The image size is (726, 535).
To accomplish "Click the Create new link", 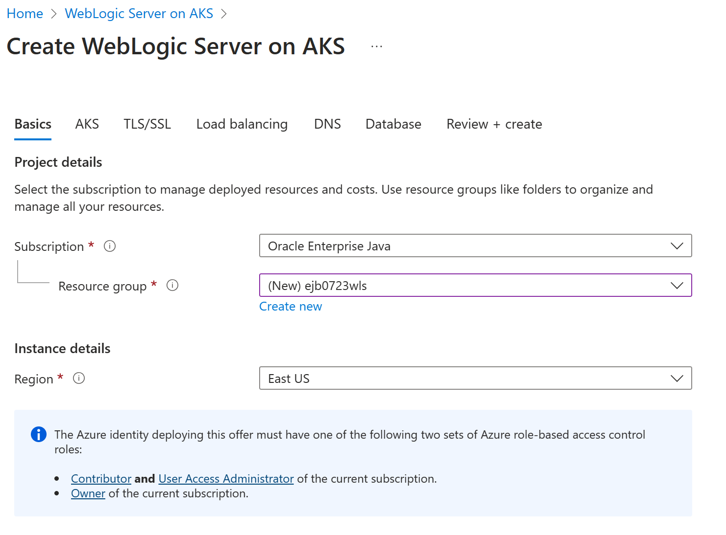I will (290, 307).
